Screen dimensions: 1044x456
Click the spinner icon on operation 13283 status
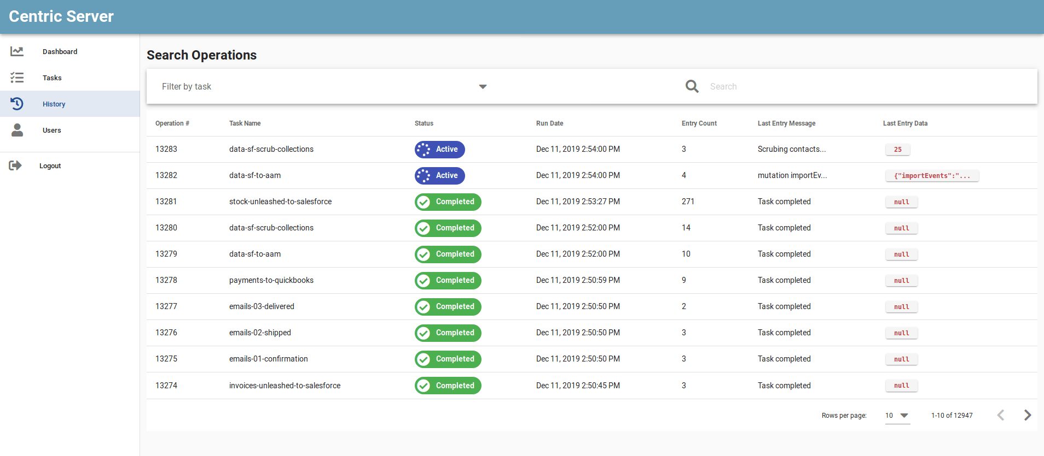pos(423,149)
